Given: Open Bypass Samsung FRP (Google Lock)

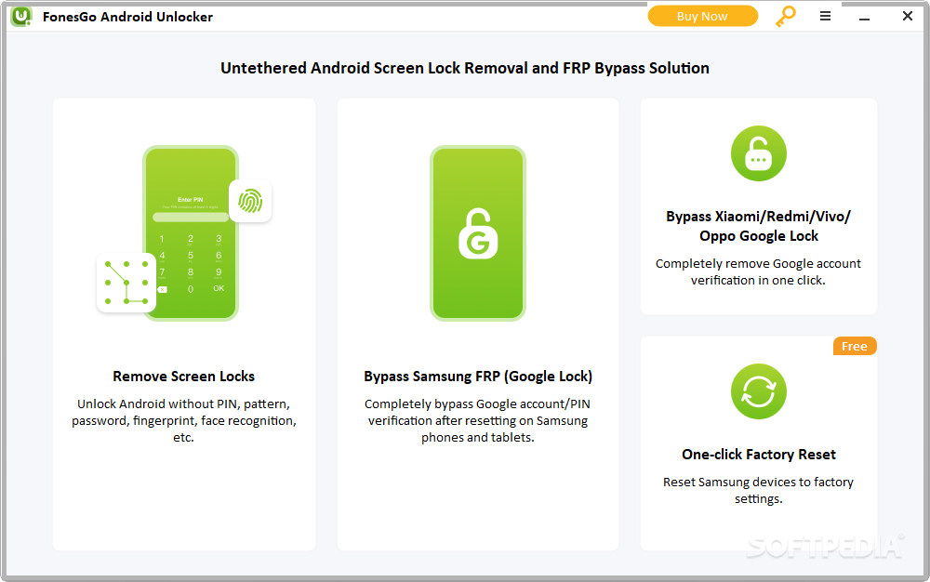Looking at the screenshot, I should (x=477, y=377).
